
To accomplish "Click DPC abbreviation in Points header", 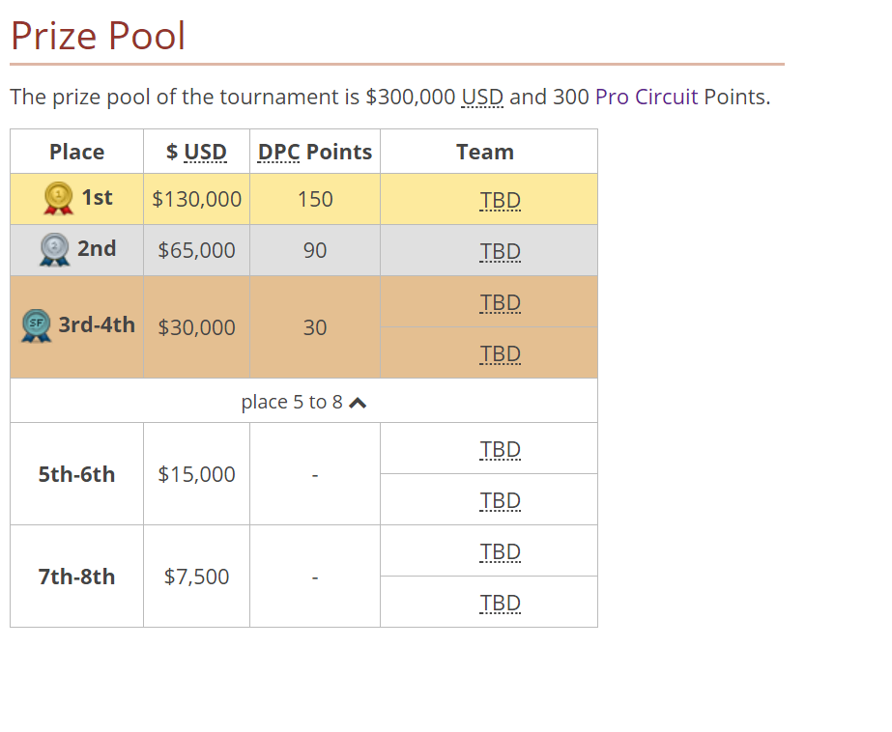I will pos(278,152).
